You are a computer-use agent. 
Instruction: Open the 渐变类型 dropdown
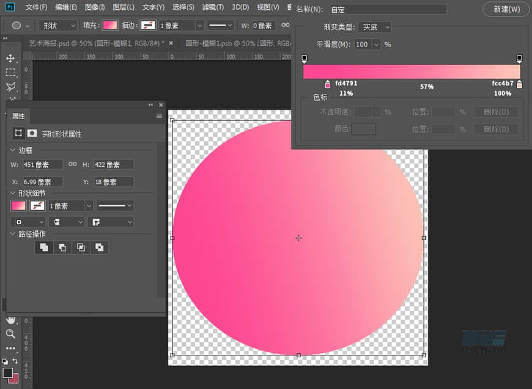(x=374, y=27)
